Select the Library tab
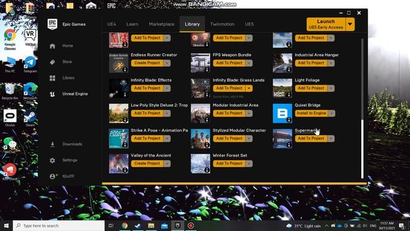 pos(192,24)
